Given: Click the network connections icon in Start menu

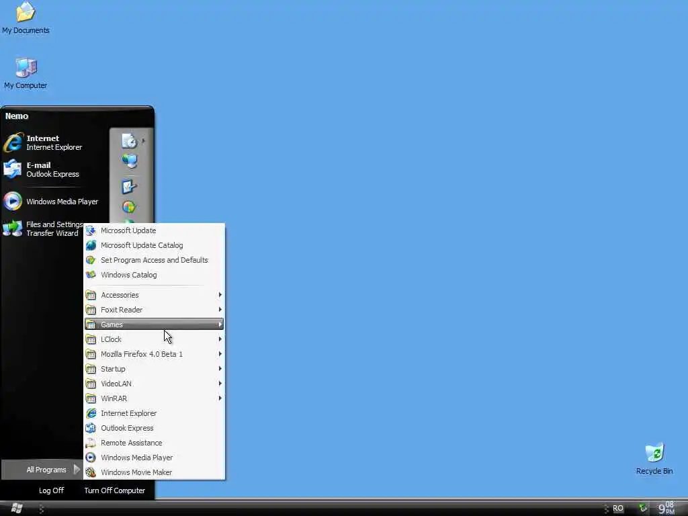Looking at the screenshot, I should coord(130,161).
